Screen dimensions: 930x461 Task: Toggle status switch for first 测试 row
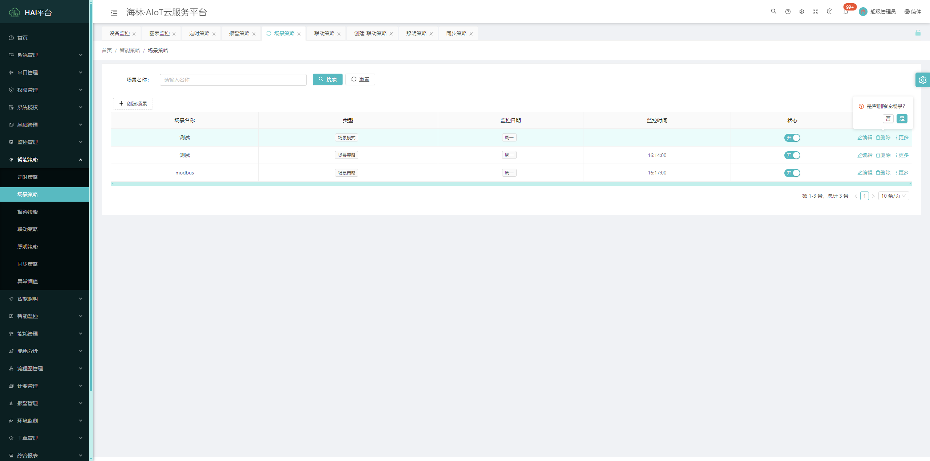click(792, 138)
